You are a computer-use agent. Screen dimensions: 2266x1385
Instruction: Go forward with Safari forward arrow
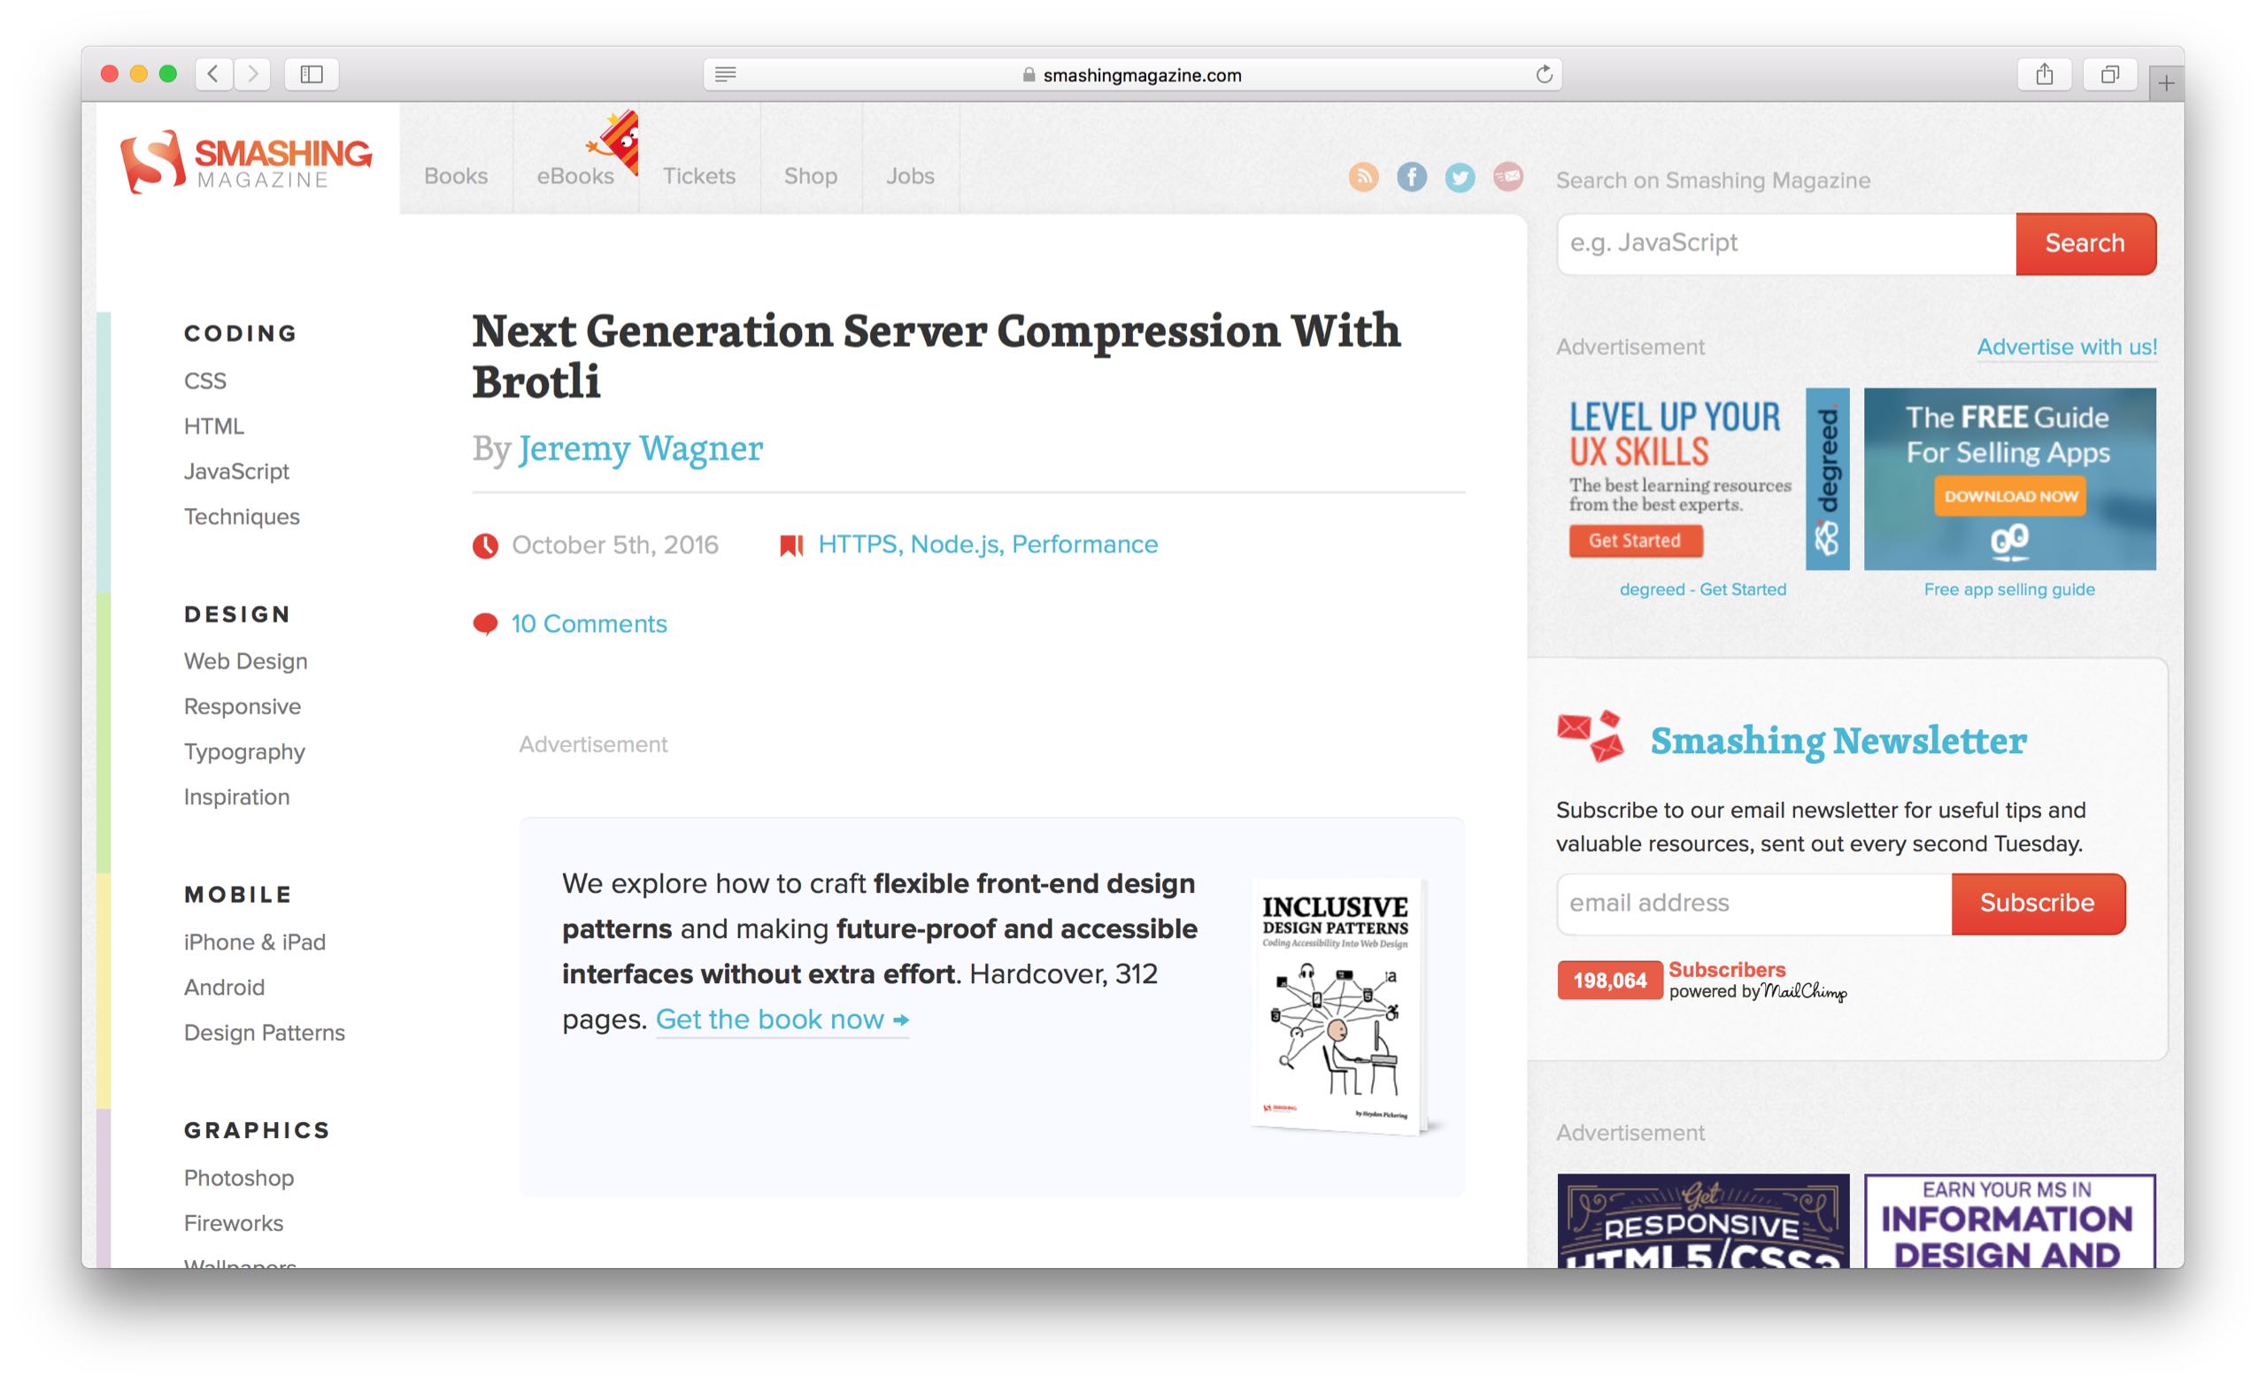coord(252,73)
